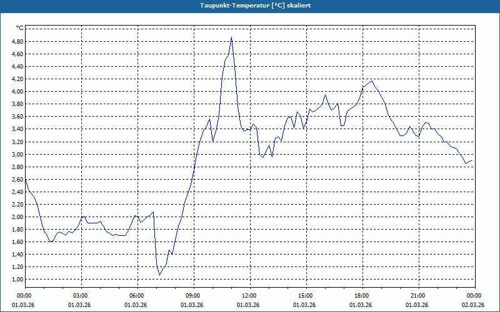
Task: Select the "03:00" x-axis time label
Action: [x=79, y=296]
